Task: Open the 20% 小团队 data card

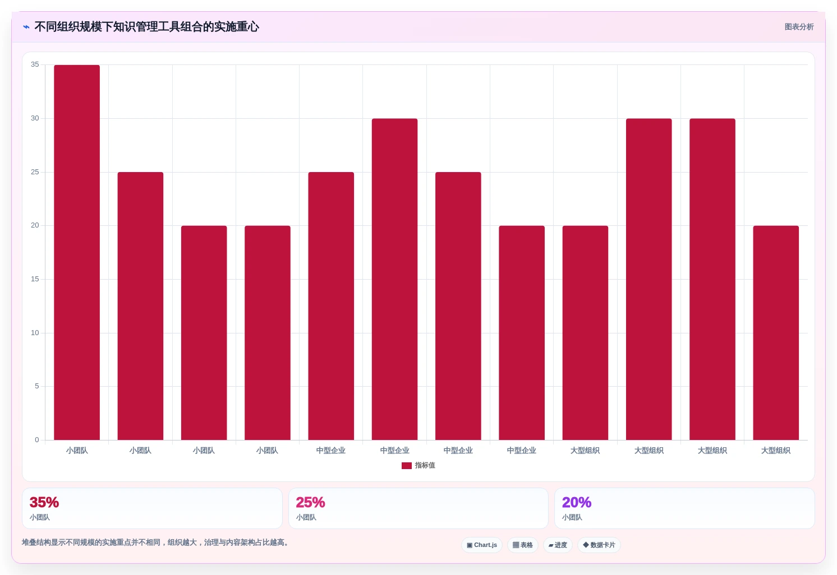Action: (x=684, y=508)
